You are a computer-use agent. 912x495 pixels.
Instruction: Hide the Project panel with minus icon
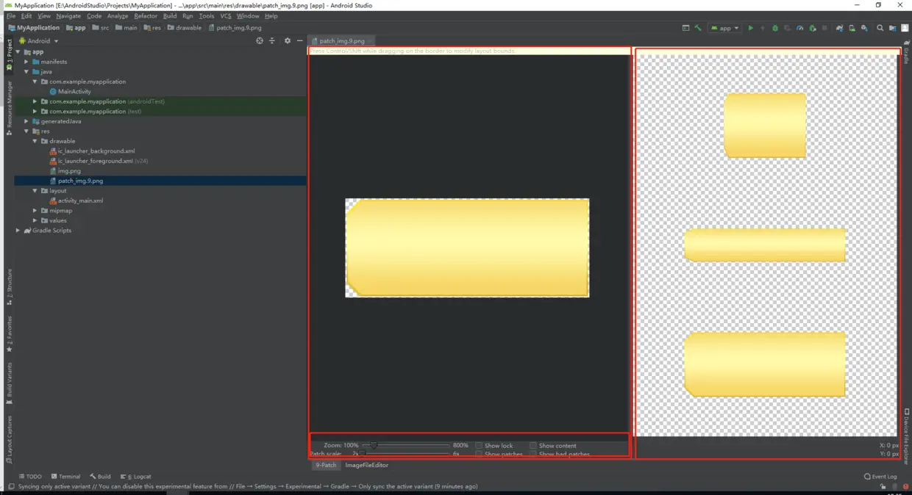click(x=300, y=40)
